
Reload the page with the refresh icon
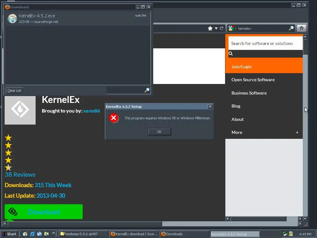[x=222, y=28]
